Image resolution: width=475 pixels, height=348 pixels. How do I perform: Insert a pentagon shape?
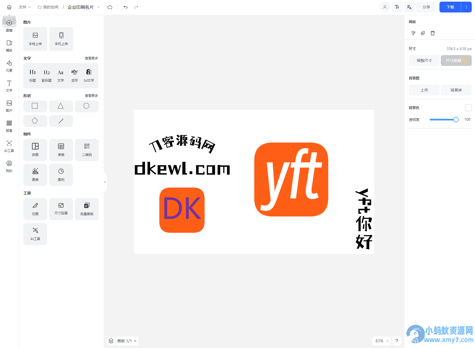pos(35,121)
